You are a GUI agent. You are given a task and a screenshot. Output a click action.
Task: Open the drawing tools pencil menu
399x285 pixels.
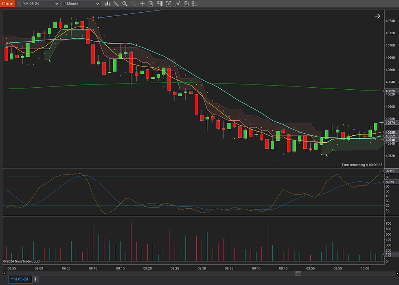[116, 4]
